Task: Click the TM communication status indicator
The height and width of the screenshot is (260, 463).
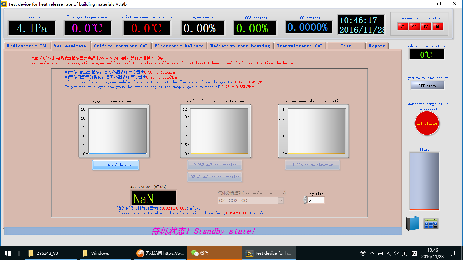Action: point(426,27)
